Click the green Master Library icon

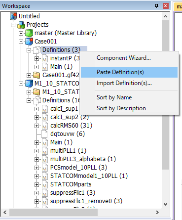pos(29,33)
